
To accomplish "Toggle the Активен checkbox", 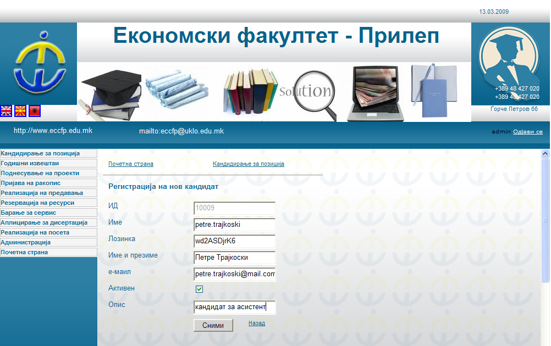I will tap(200, 289).
